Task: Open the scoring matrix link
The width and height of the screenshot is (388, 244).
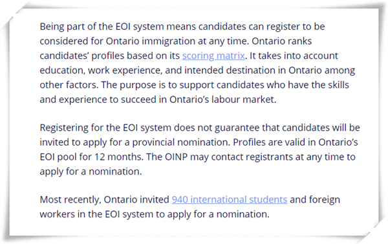Action: pyautogui.click(x=213, y=56)
